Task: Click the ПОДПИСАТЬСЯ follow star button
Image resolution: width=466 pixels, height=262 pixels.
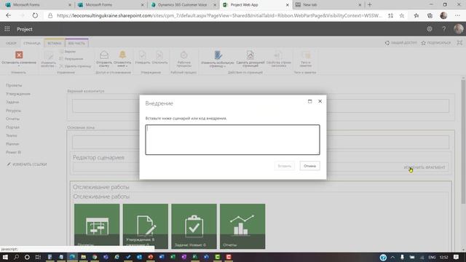Action: tap(436, 43)
